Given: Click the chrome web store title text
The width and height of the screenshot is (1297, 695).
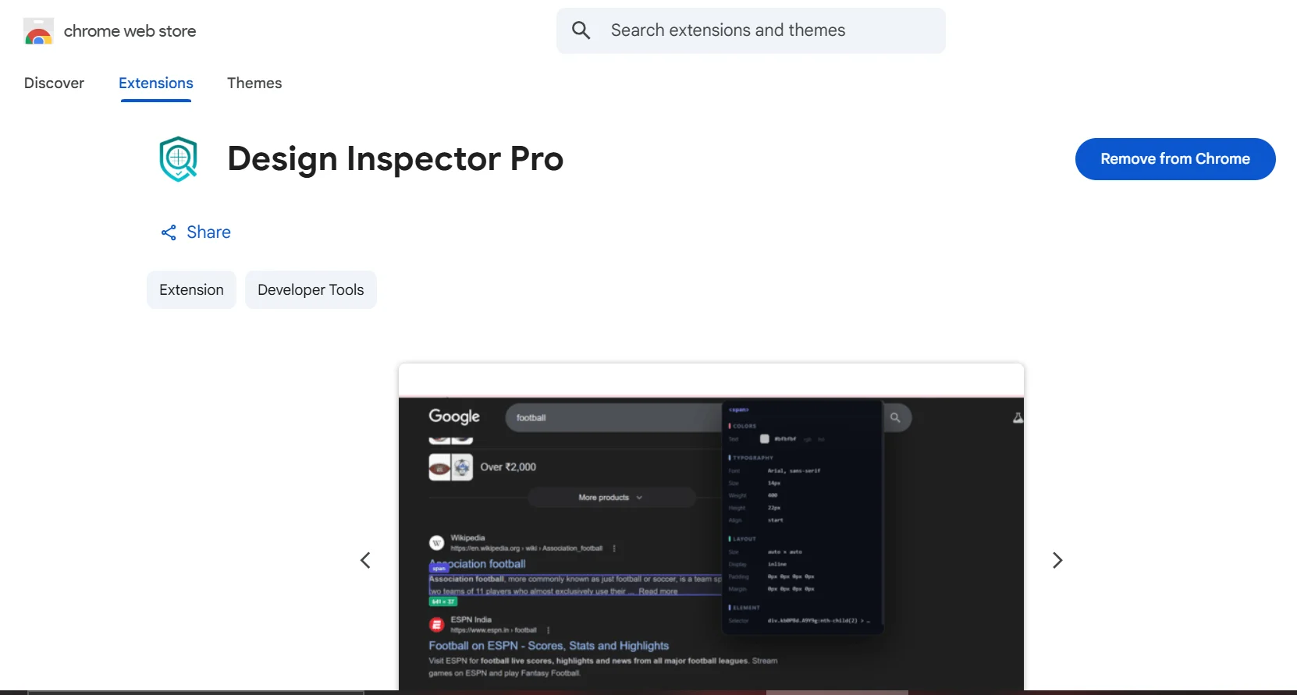Looking at the screenshot, I should coord(130,31).
